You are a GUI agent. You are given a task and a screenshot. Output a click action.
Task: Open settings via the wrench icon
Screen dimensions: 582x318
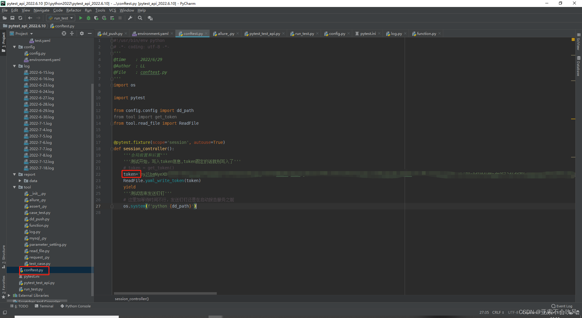(130, 18)
